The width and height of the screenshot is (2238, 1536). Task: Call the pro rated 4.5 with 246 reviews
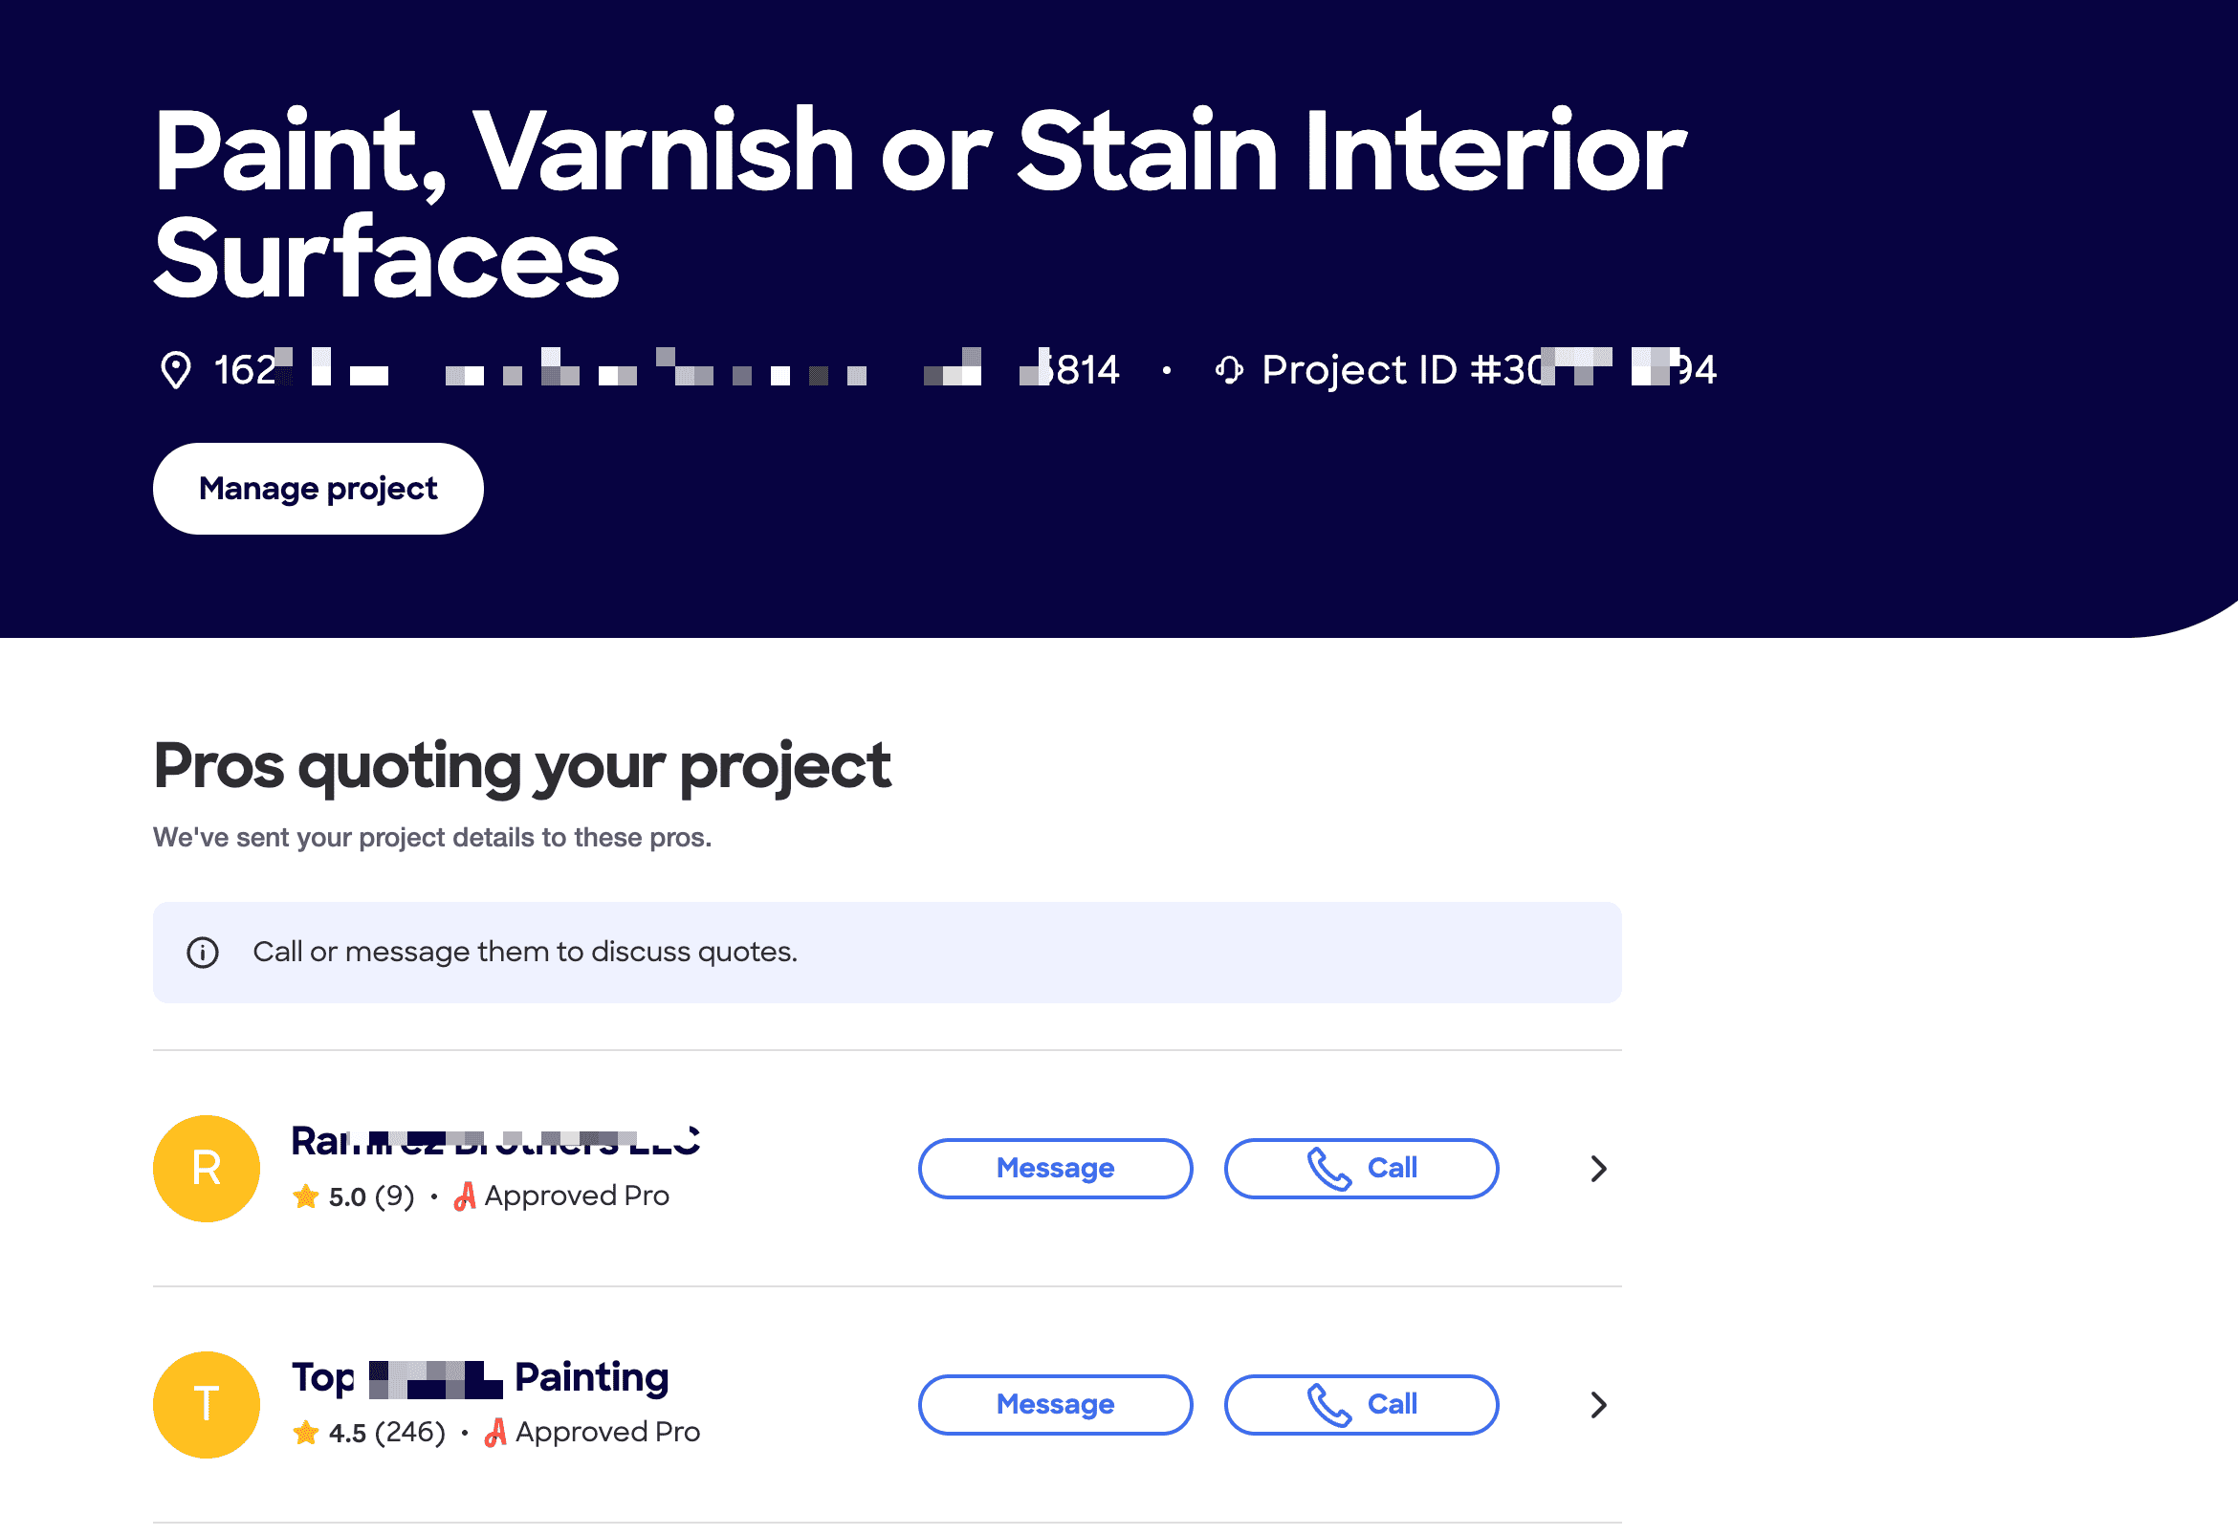click(x=1361, y=1405)
